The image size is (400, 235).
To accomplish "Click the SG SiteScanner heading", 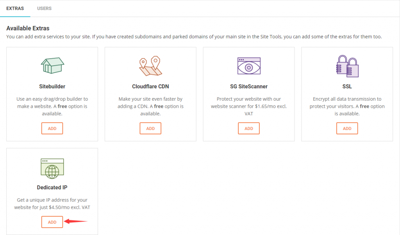I will click(x=248, y=86).
